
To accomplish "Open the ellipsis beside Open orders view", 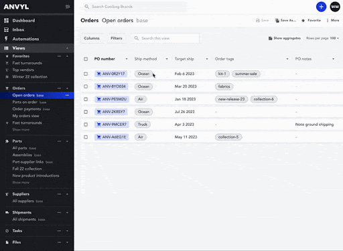I will (x=67, y=95).
